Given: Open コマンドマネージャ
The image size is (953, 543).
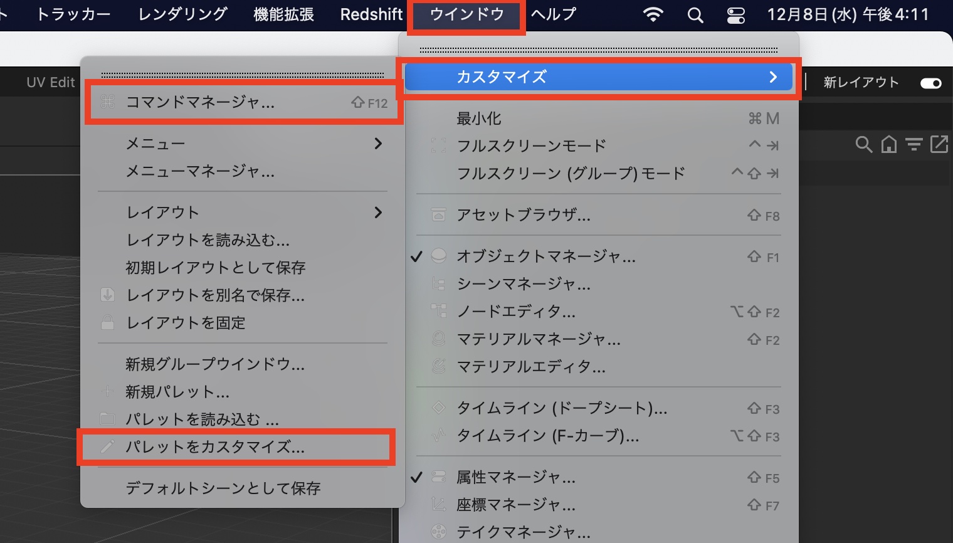Looking at the screenshot, I should (x=201, y=102).
